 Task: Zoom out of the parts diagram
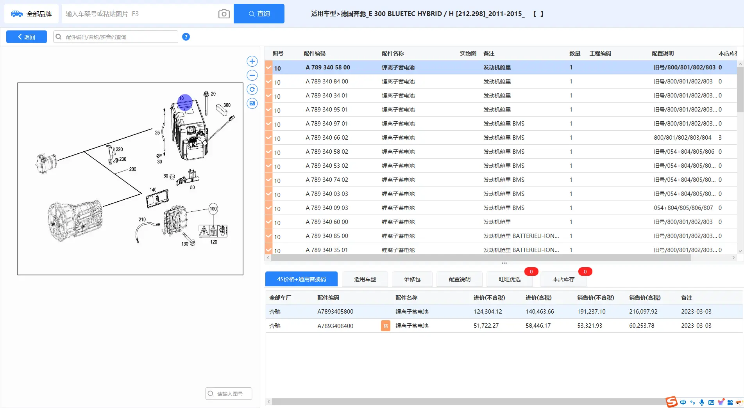[252, 75]
